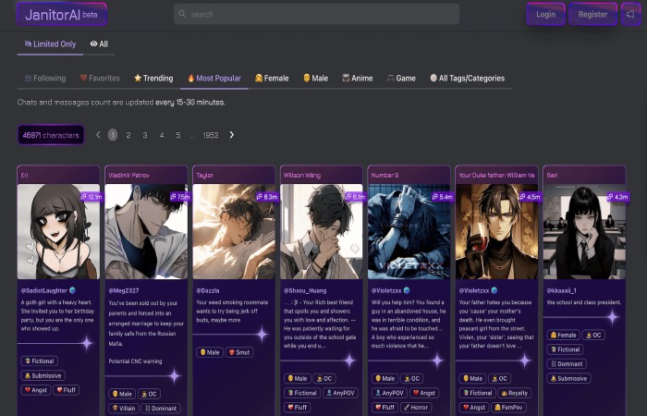Open the Sari character image
Image resolution: width=647 pixels, height=416 pixels.
(584, 231)
